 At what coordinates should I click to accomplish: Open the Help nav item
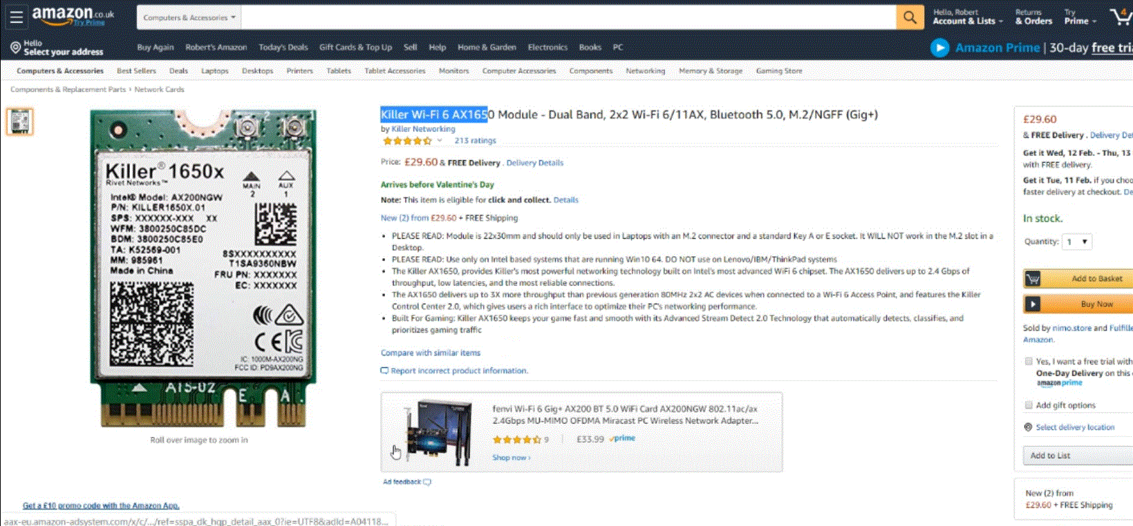coord(437,48)
